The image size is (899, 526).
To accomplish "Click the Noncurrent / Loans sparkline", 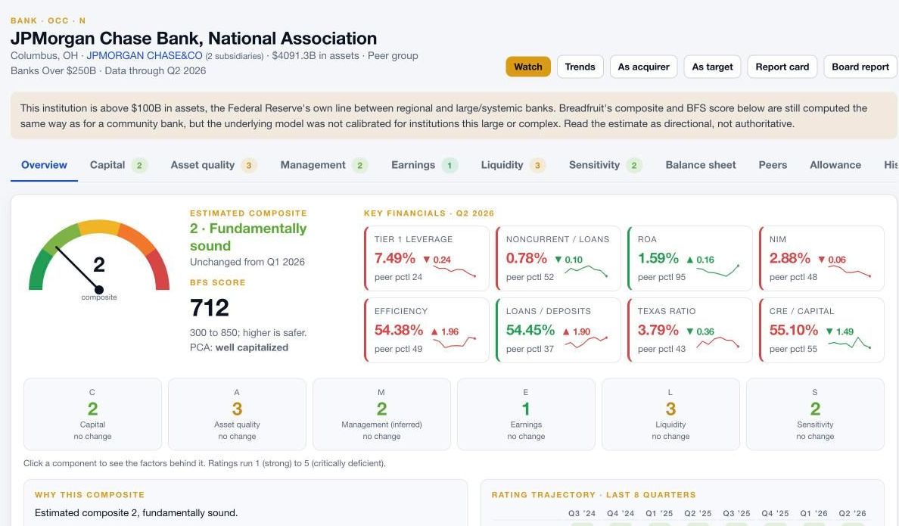I will (586, 271).
